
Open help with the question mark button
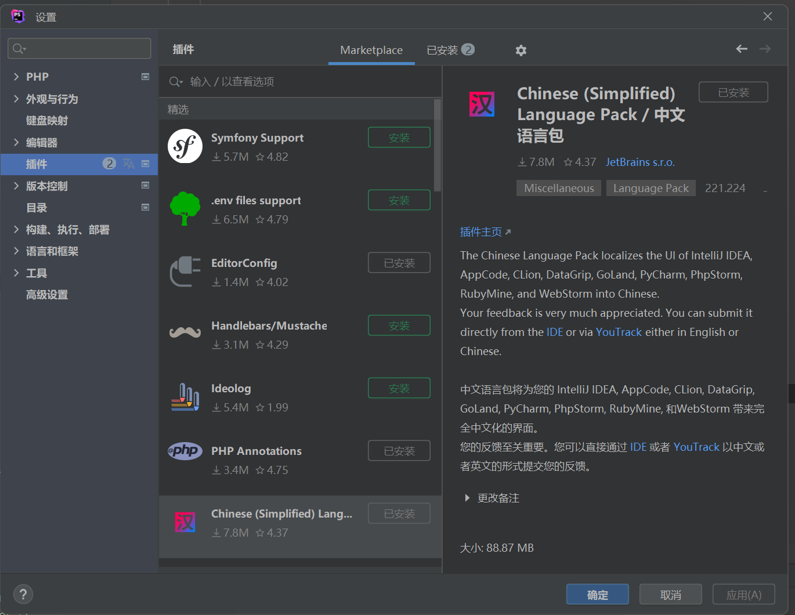point(23,594)
